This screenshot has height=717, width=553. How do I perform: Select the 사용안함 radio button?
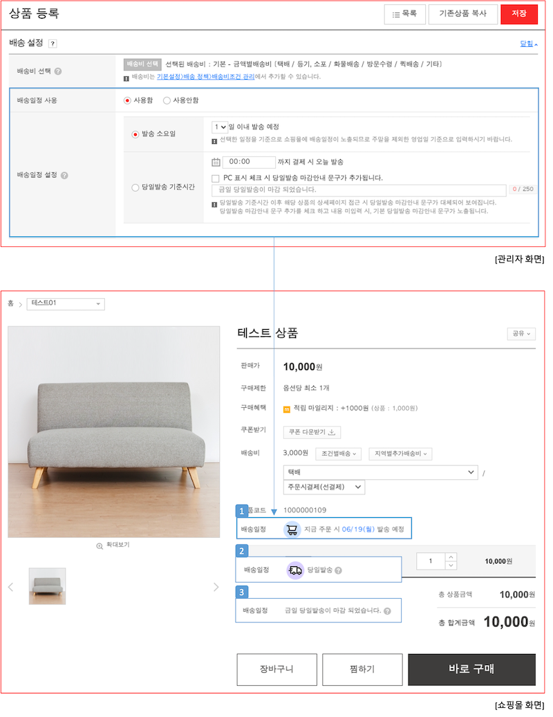[x=167, y=100]
